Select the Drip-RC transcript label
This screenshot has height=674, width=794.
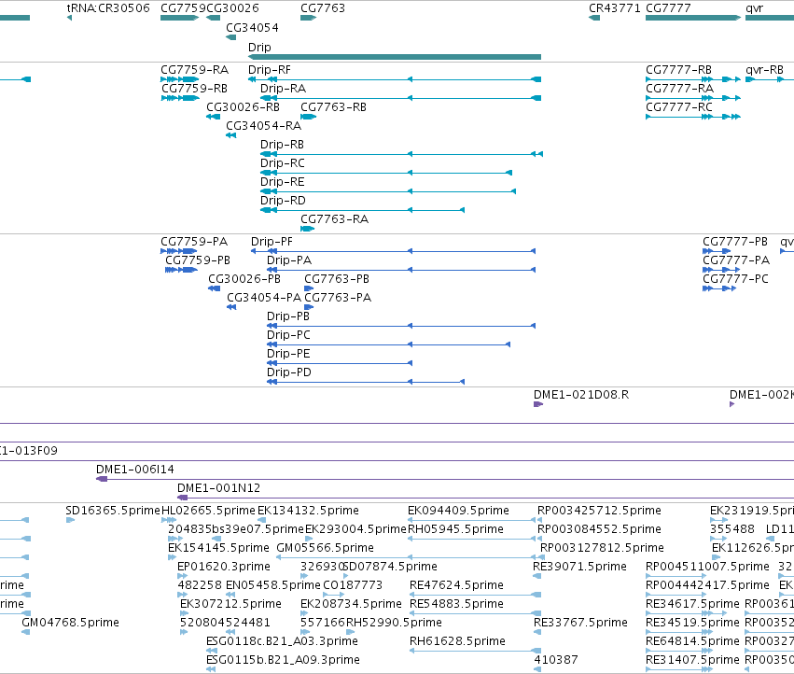click(283, 163)
